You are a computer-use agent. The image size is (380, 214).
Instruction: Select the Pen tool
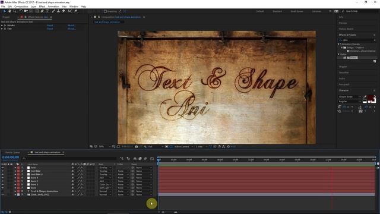coord(42,11)
